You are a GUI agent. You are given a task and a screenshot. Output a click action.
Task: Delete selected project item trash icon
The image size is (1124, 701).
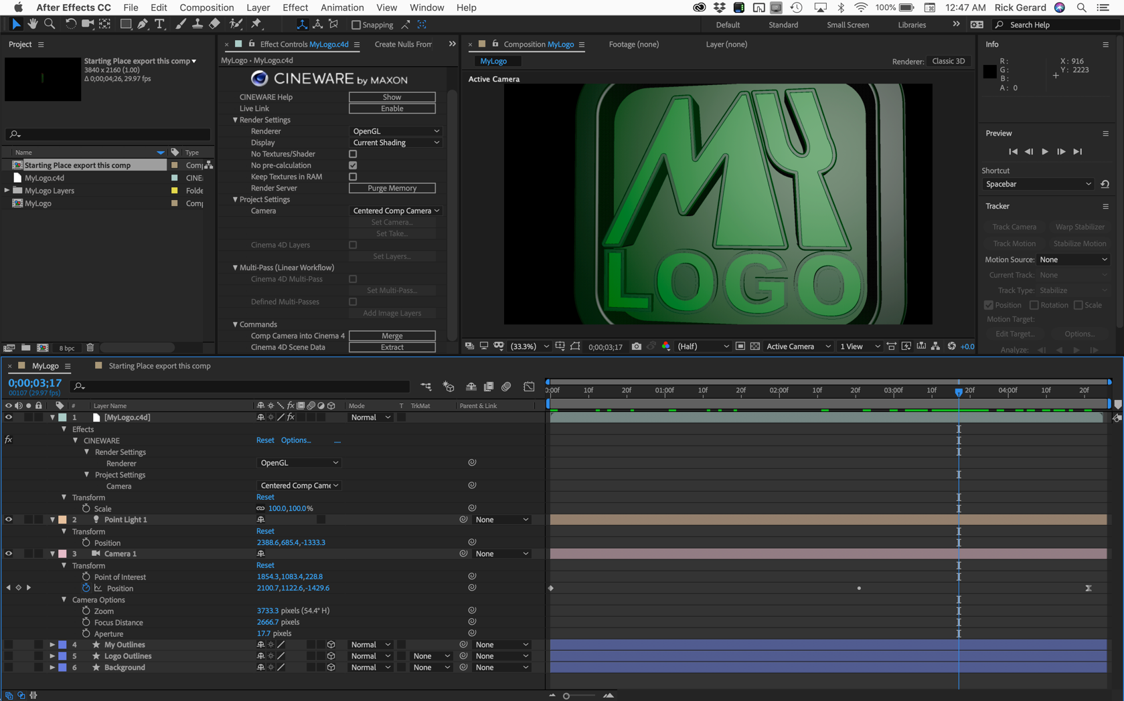tap(90, 348)
